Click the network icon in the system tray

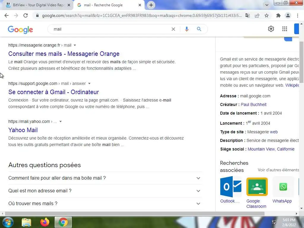pyautogui.click(x=274, y=222)
